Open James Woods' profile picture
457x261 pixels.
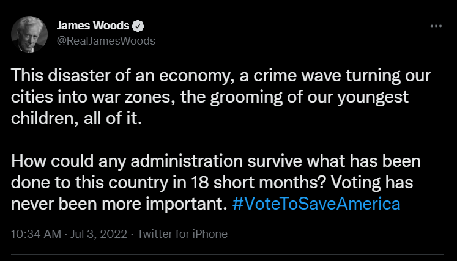29,33
